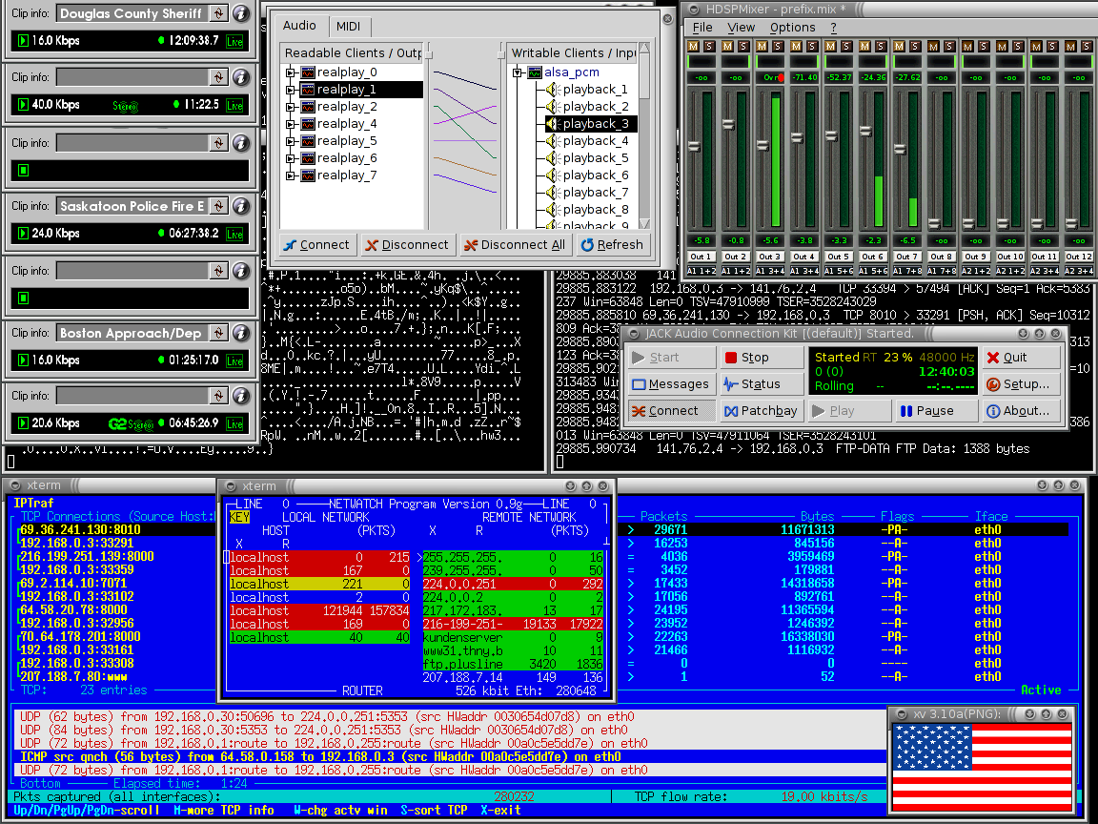Open info icon of 20.6 Kbps player
The height and width of the screenshot is (824, 1098).
click(241, 396)
